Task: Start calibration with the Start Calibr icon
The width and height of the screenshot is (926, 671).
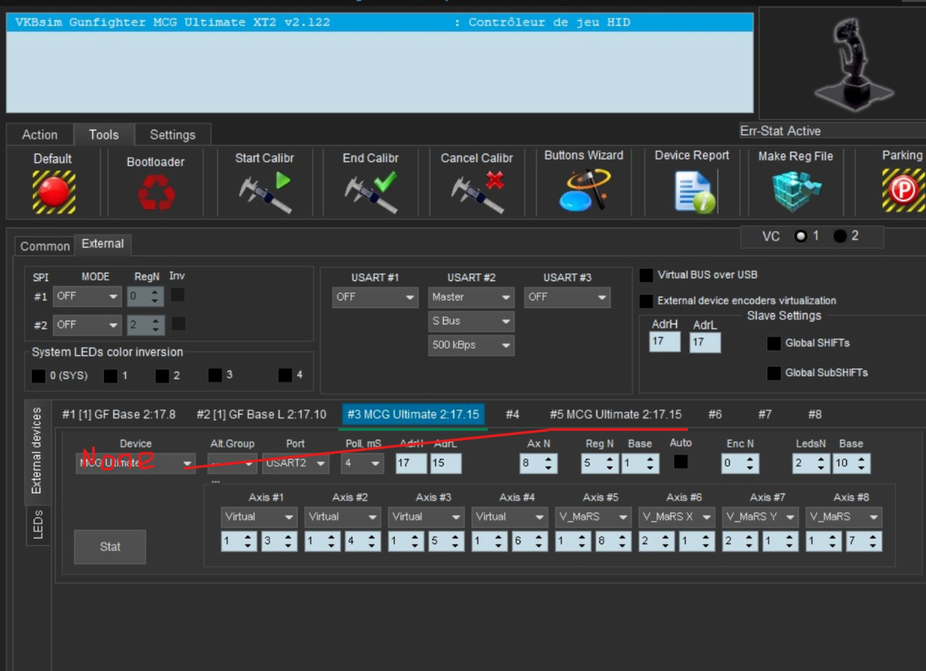Action: [265, 192]
